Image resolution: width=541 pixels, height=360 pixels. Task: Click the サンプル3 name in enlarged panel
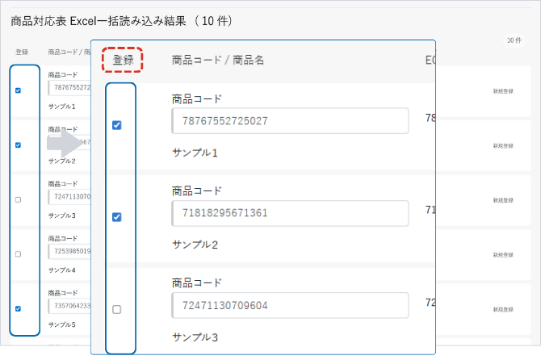pos(195,337)
